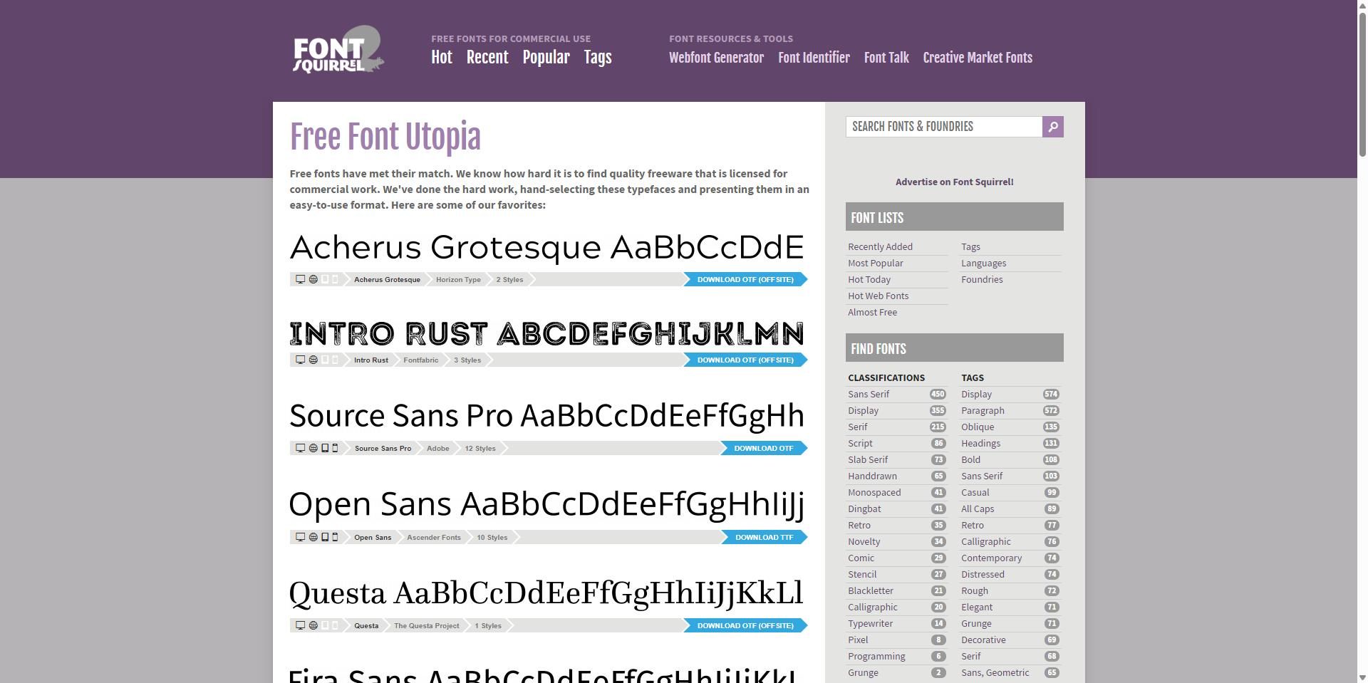Open the Source Sans Pro font preview
Screen dimensions: 1368x683
[x=546, y=416]
